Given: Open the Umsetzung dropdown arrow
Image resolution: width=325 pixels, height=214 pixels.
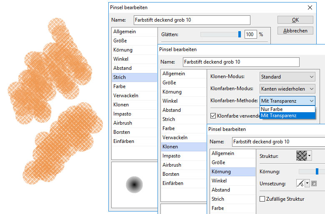Looking at the screenshot, I should click(x=307, y=183).
